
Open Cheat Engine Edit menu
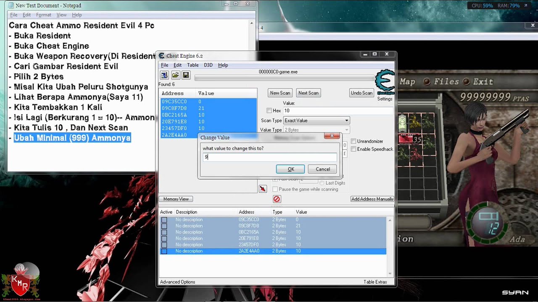pyautogui.click(x=178, y=65)
